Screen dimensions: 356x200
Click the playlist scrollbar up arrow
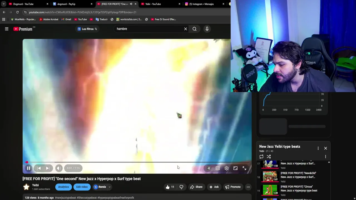pos(329,162)
